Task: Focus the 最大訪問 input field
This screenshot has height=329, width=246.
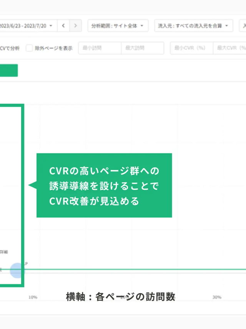Action: [x=142, y=48]
